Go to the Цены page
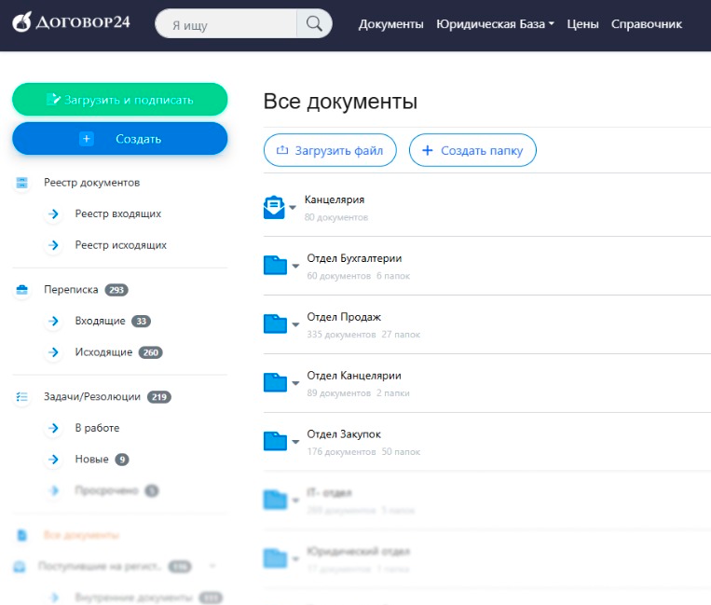 (582, 24)
